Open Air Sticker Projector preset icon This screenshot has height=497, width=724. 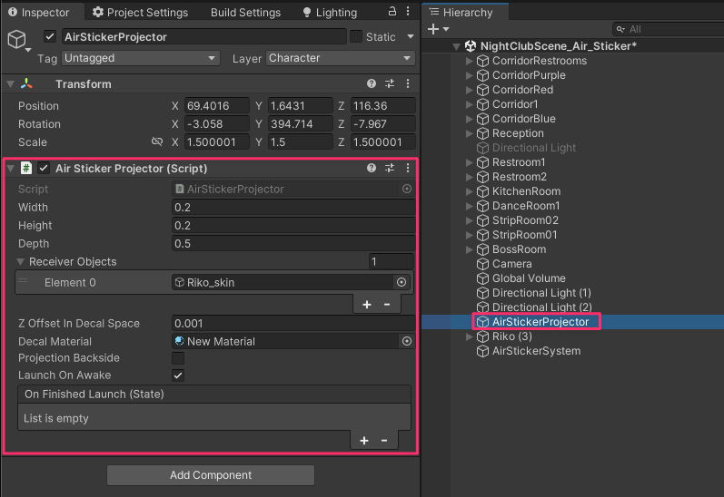[390, 168]
